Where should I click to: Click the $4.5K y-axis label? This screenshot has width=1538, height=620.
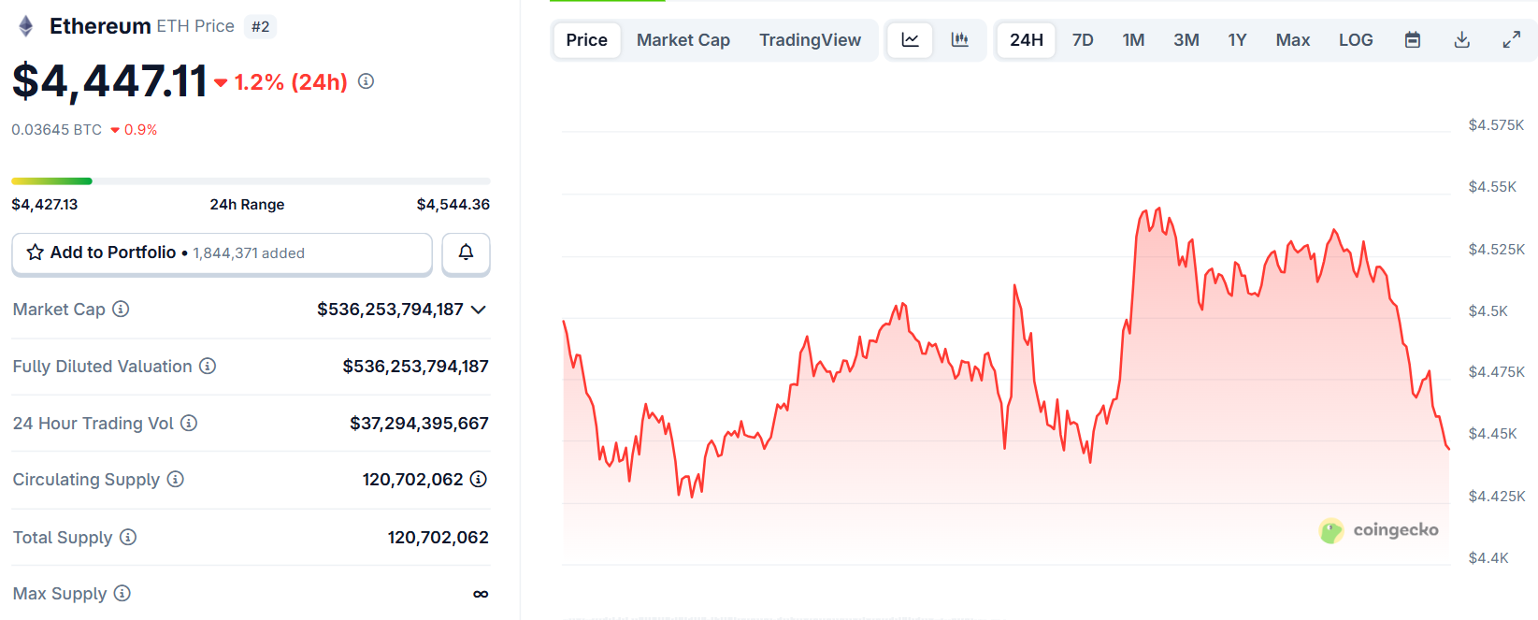click(1488, 311)
